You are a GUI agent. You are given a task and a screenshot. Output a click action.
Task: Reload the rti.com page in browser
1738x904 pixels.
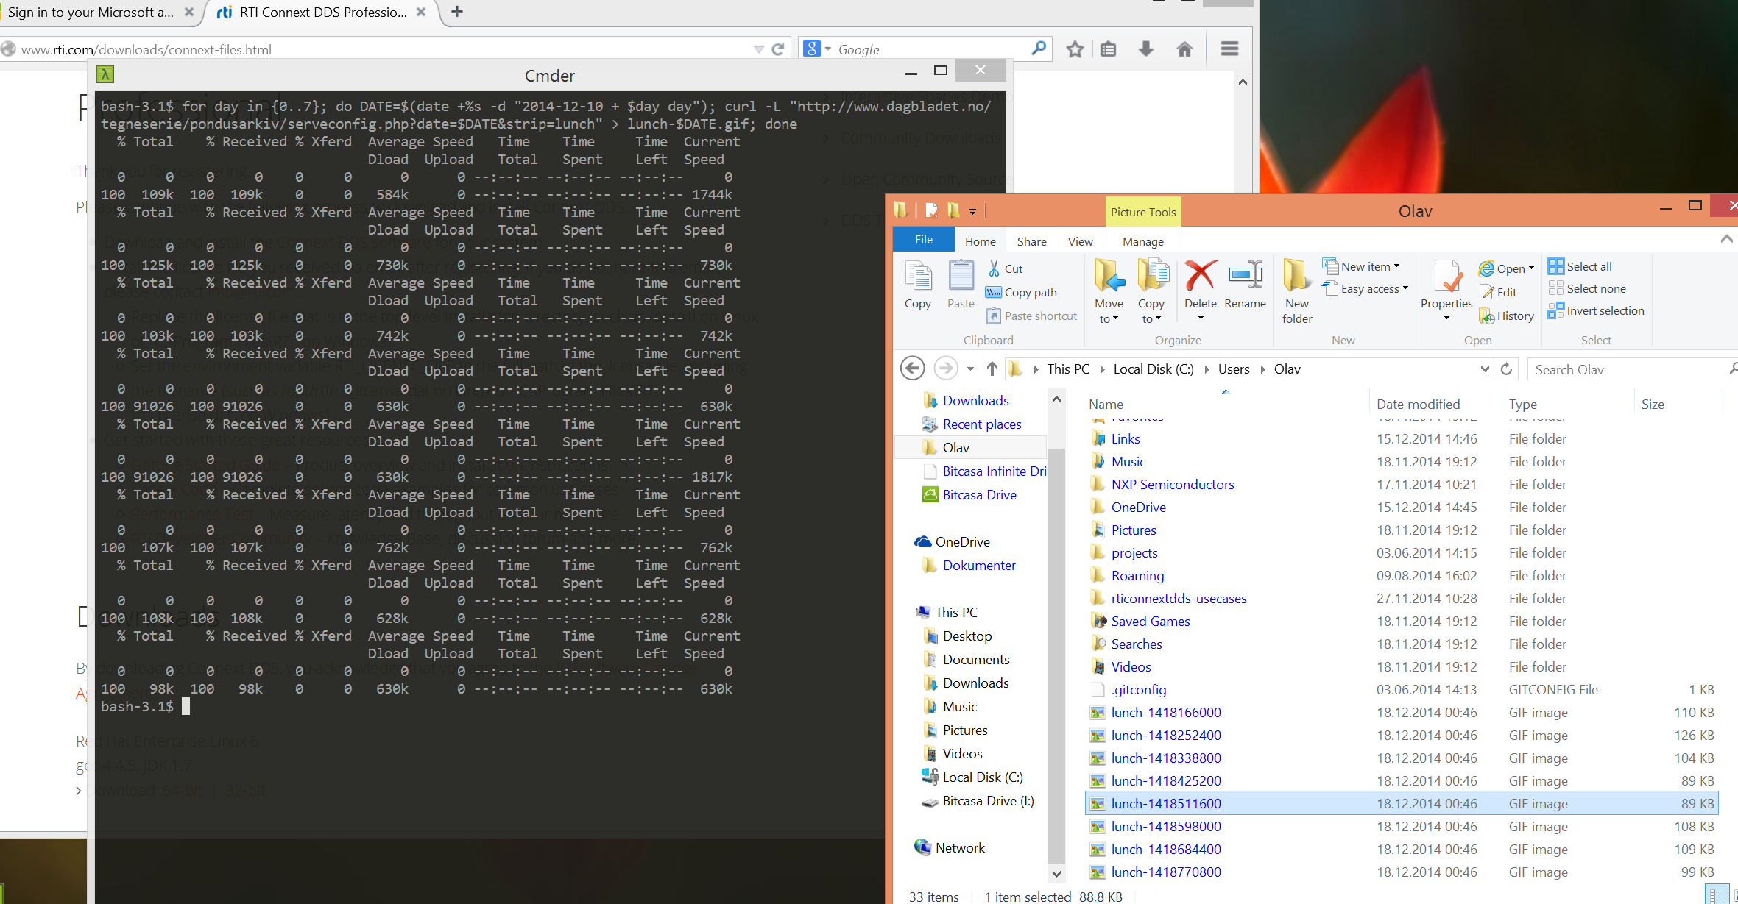[778, 49]
